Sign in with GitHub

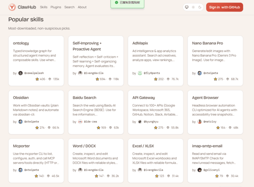coord(224,7)
